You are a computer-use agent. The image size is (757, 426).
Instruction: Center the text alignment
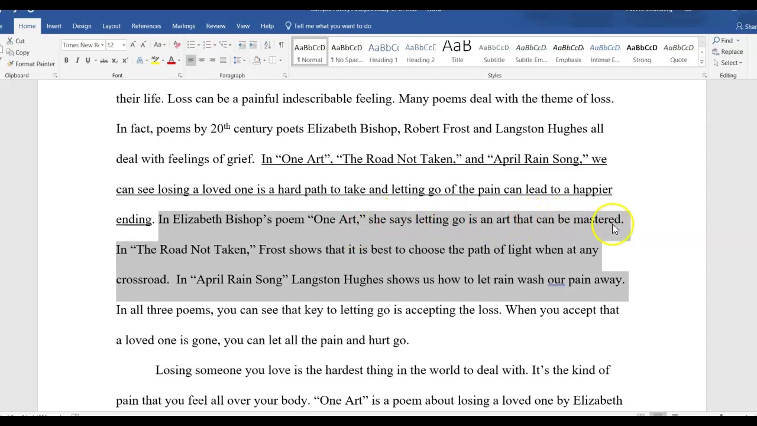[201, 60]
